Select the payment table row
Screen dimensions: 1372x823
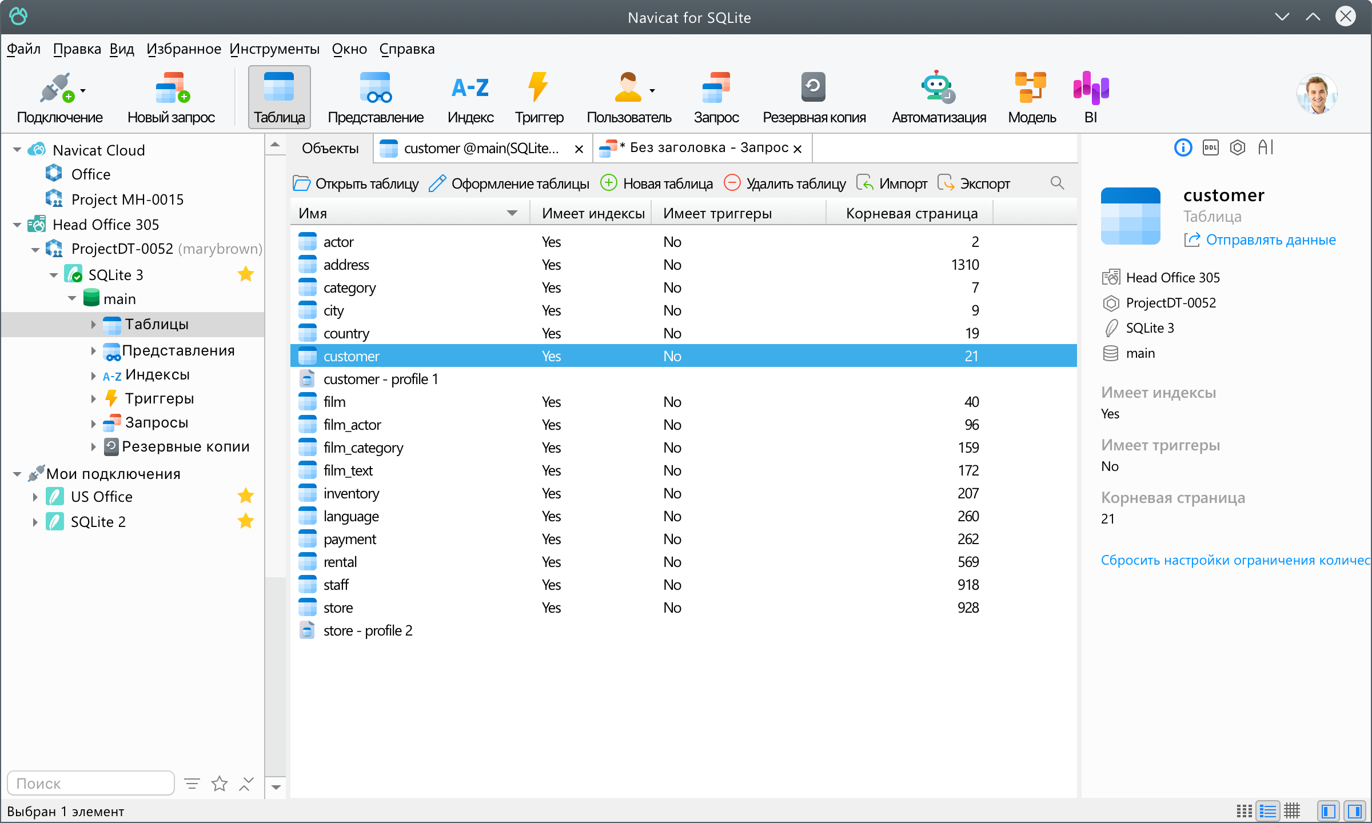[x=683, y=539]
